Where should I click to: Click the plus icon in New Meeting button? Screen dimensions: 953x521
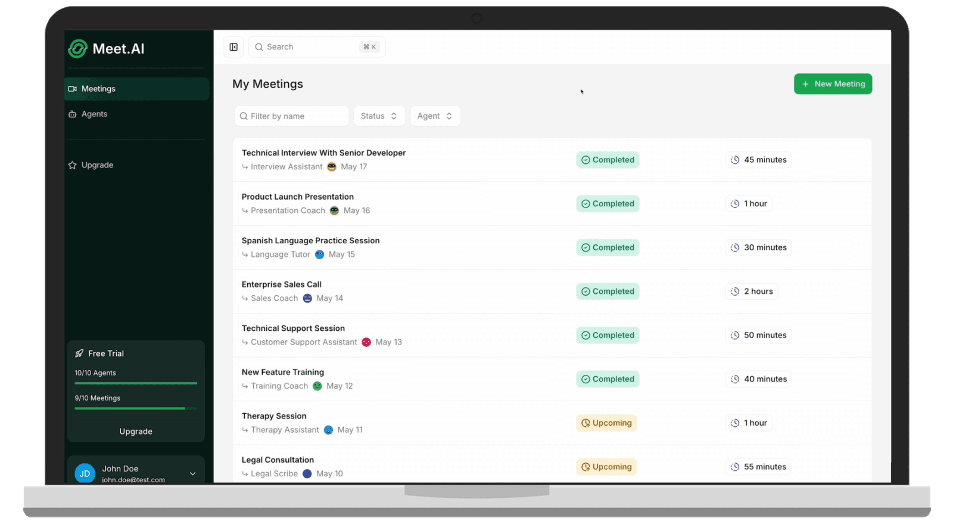click(805, 84)
